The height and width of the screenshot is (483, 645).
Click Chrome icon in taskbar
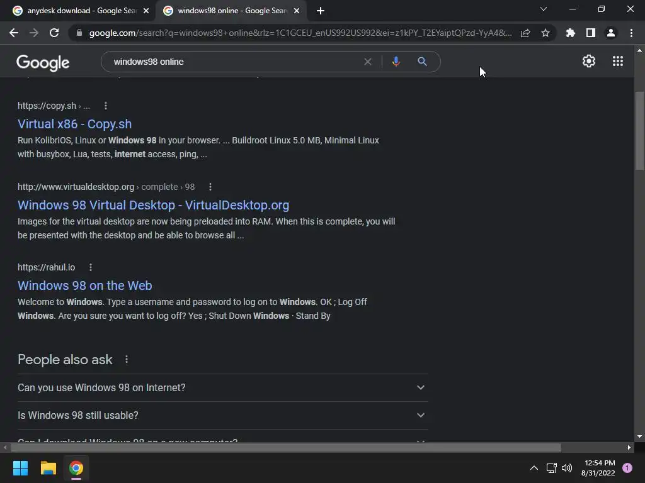[x=76, y=468]
